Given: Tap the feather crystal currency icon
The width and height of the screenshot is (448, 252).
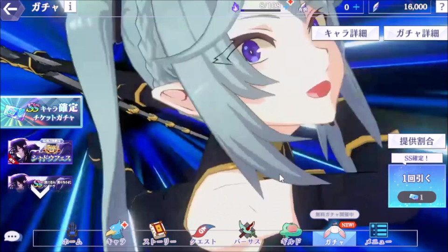Looking at the screenshot, I should pos(375,7).
